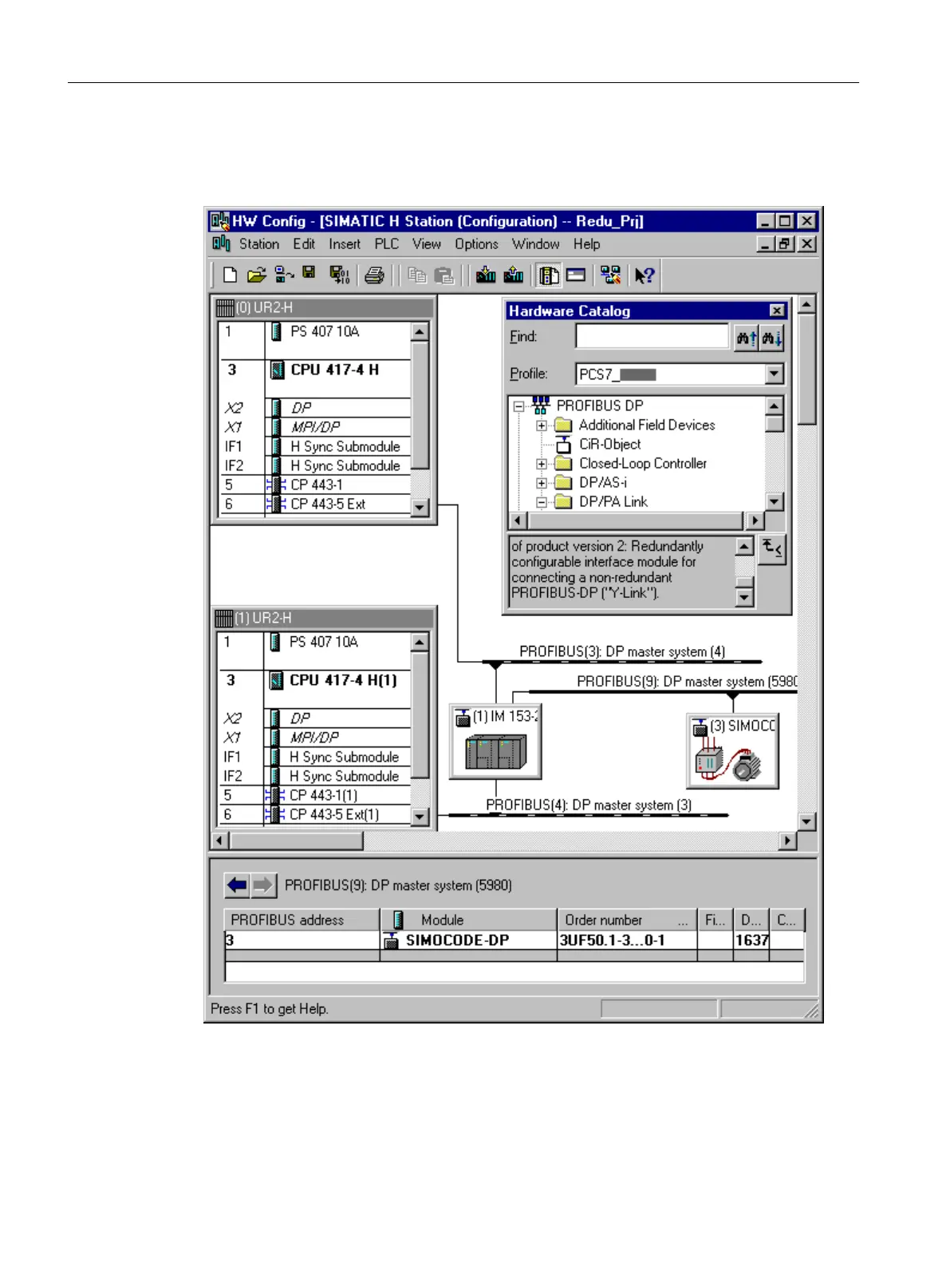Click the order number 3UF50.1-3...0-1 cell

[627, 940]
